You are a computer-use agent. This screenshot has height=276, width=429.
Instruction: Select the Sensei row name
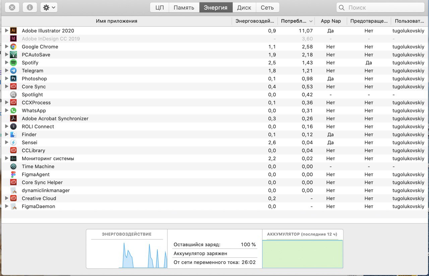[x=29, y=143]
